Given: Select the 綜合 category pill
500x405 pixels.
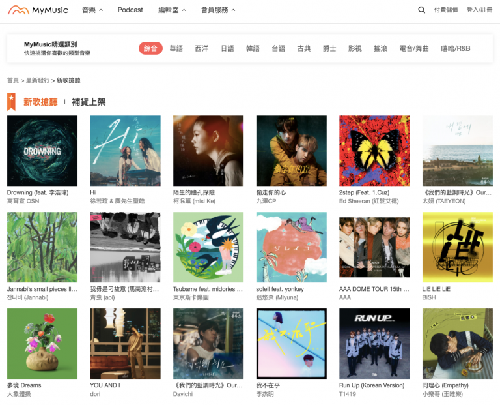Looking at the screenshot, I should [150, 48].
